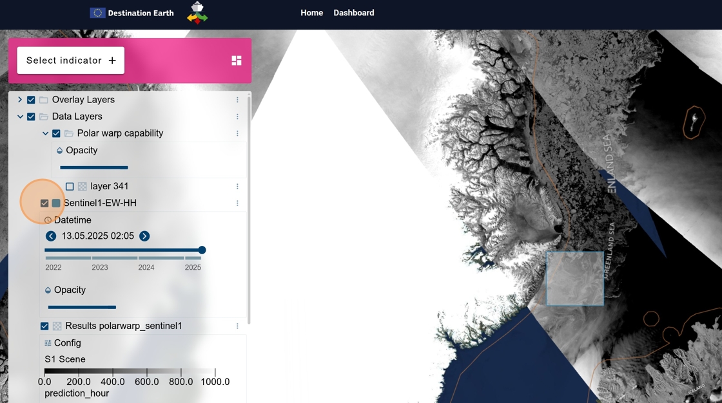The width and height of the screenshot is (722, 403).
Task: Go to next datetime step
Action: 144,236
